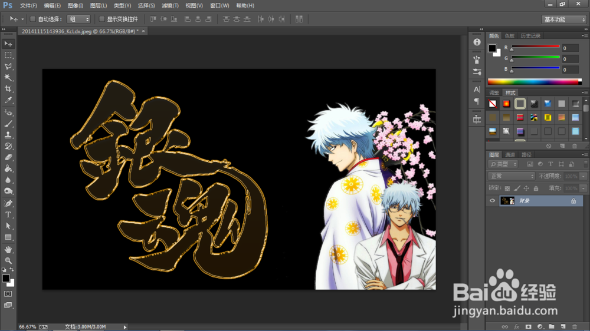590x331 pixels.
Task: Toggle Quick Mask mode icon
Action: tap(8, 294)
